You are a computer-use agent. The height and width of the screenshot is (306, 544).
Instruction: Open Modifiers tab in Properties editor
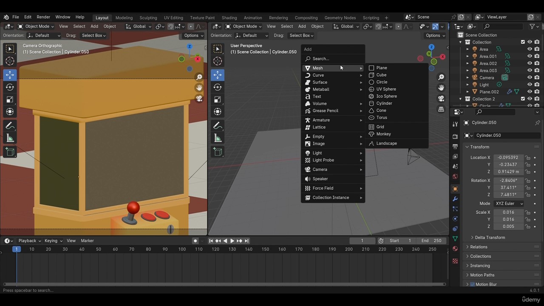tap(455, 199)
